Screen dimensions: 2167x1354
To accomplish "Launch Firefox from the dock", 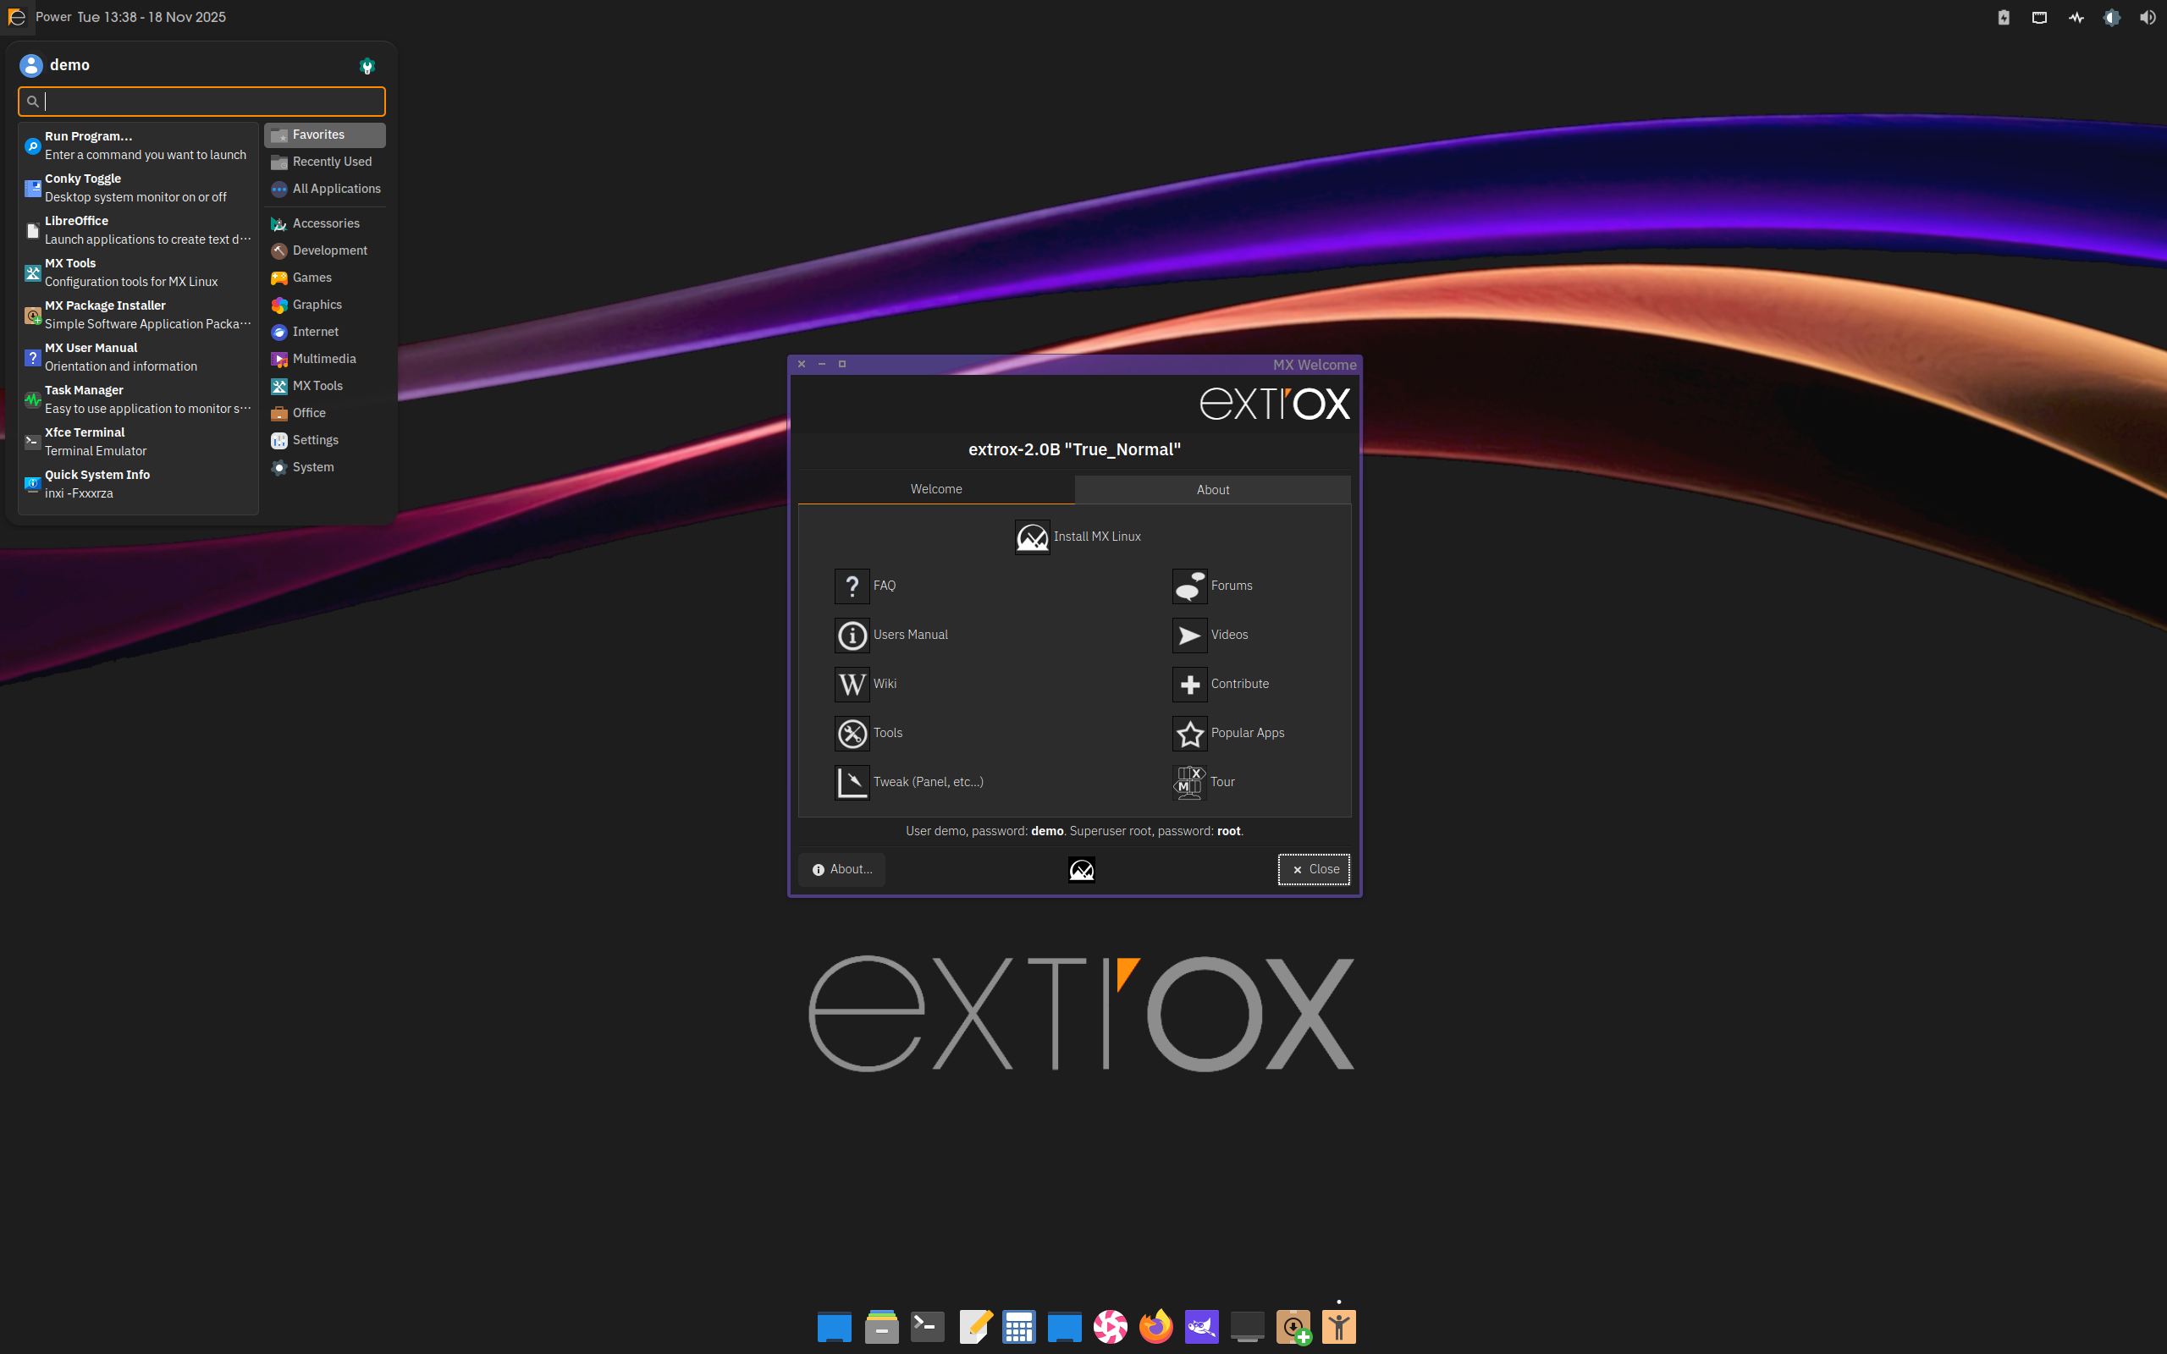I will [1155, 1326].
